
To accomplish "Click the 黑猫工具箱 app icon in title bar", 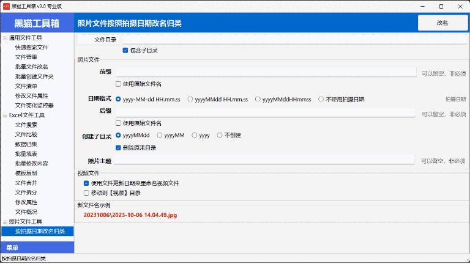I will [x=6, y=5].
